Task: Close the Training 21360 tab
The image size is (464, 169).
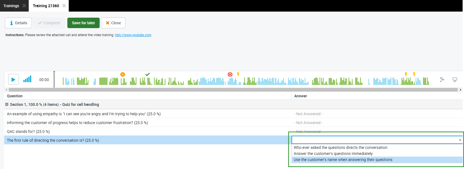Action: pos(64,6)
